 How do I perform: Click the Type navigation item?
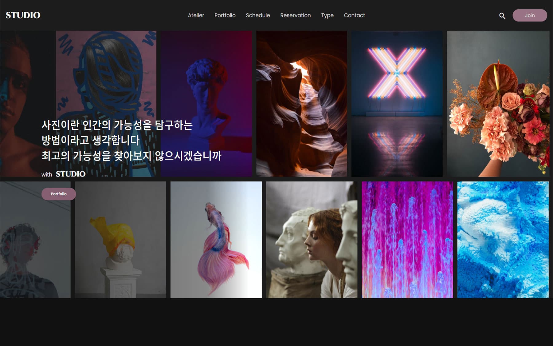(327, 15)
